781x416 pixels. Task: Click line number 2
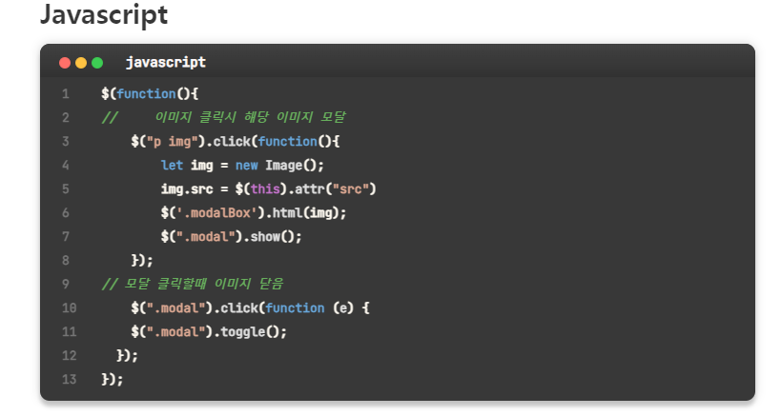point(65,118)
